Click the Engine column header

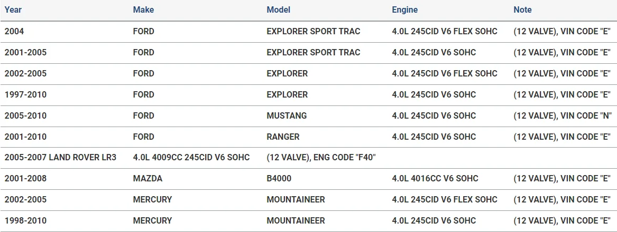pyautogui.click(x=404, y=9)
